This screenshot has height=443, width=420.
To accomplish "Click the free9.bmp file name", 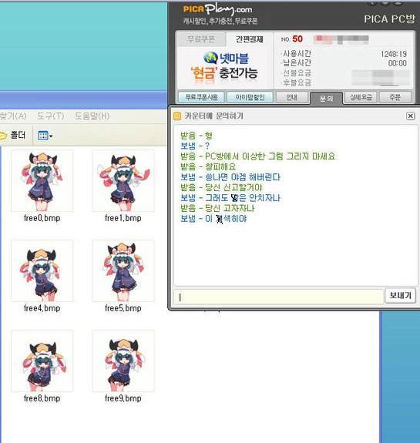I will click(x=123, y=398).
